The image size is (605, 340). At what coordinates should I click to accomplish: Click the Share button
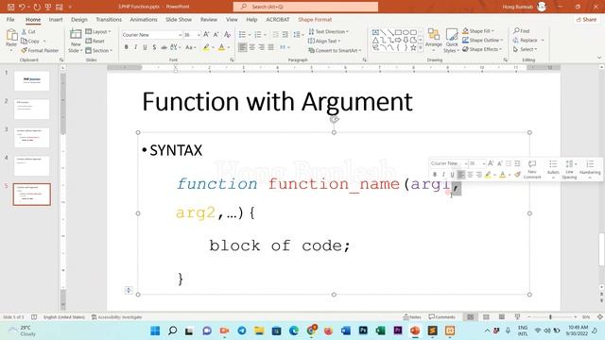(586, 19)
